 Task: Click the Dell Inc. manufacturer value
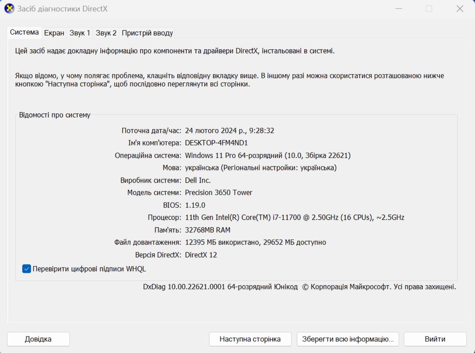click(198, 180)
